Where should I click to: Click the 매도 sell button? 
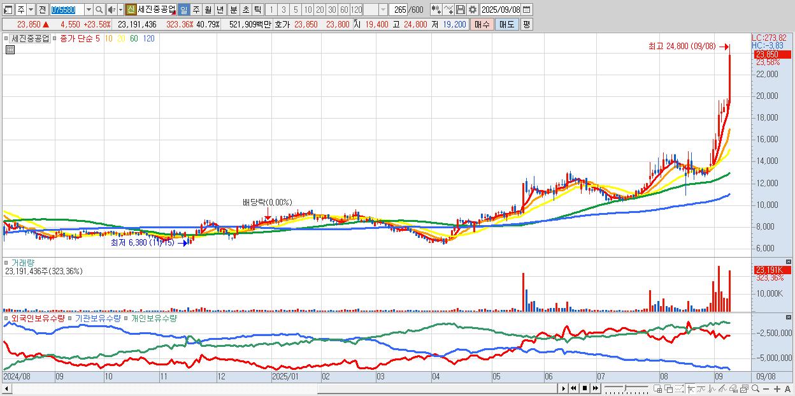tap(507, 24)
